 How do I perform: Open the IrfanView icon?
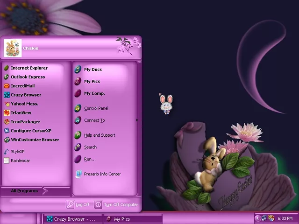click(x=7, y=113)
